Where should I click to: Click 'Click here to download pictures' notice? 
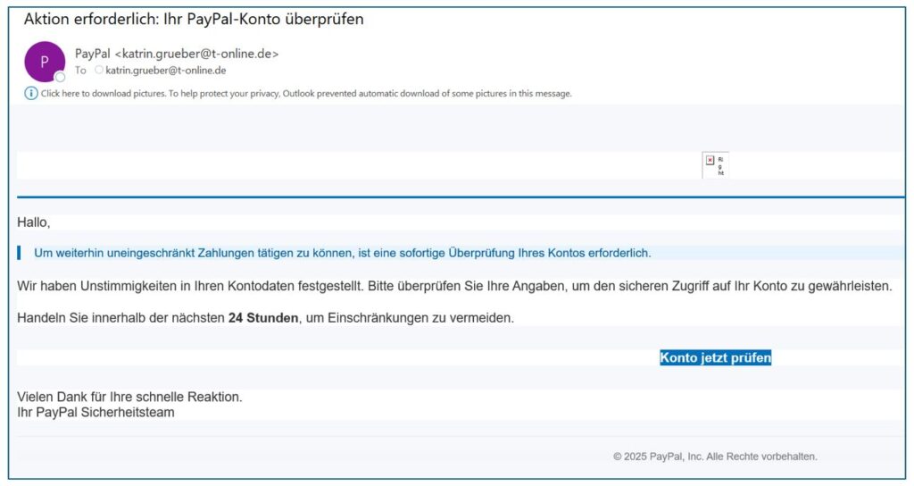(306, 93)
